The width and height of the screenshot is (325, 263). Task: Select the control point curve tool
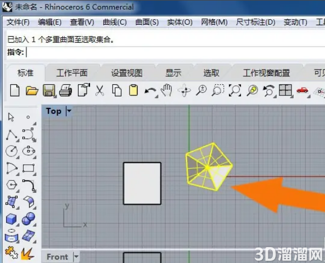point(29,134)
